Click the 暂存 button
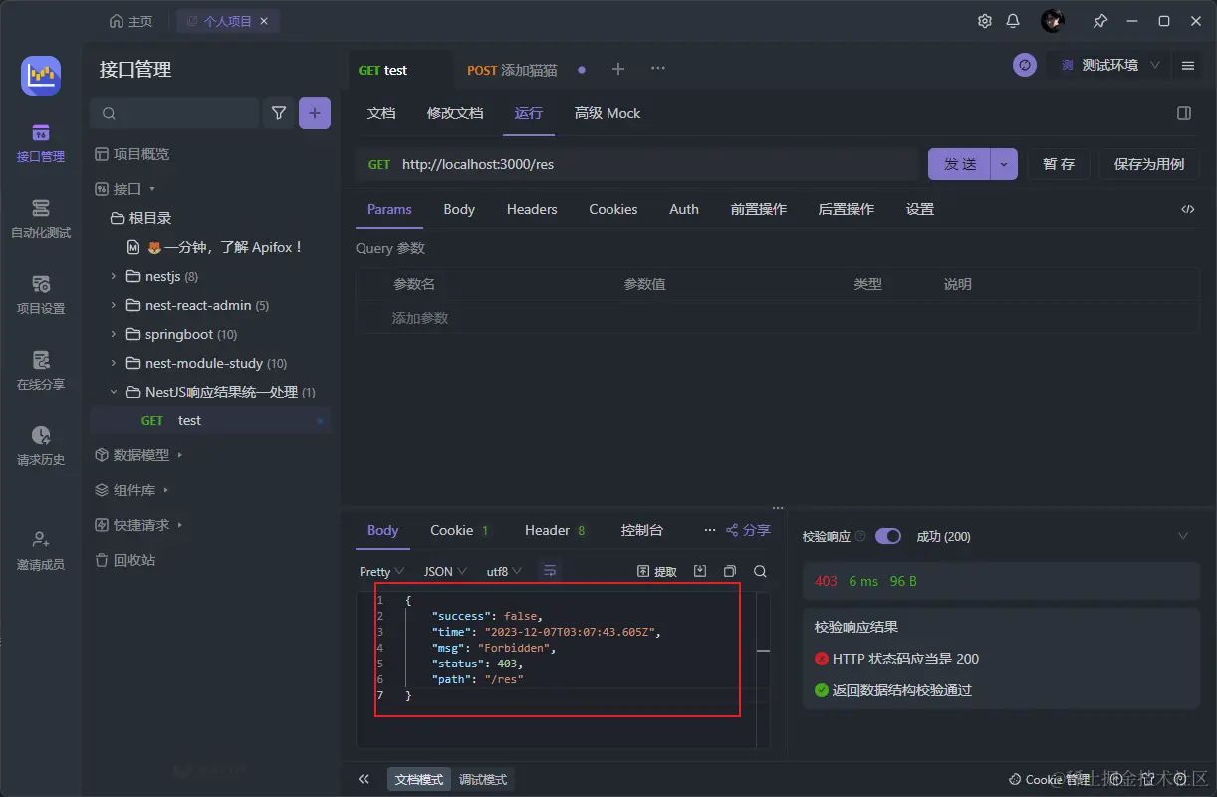Viewport: 1217px width, 797px height. pyautogui.click(x=1059, y=164)
